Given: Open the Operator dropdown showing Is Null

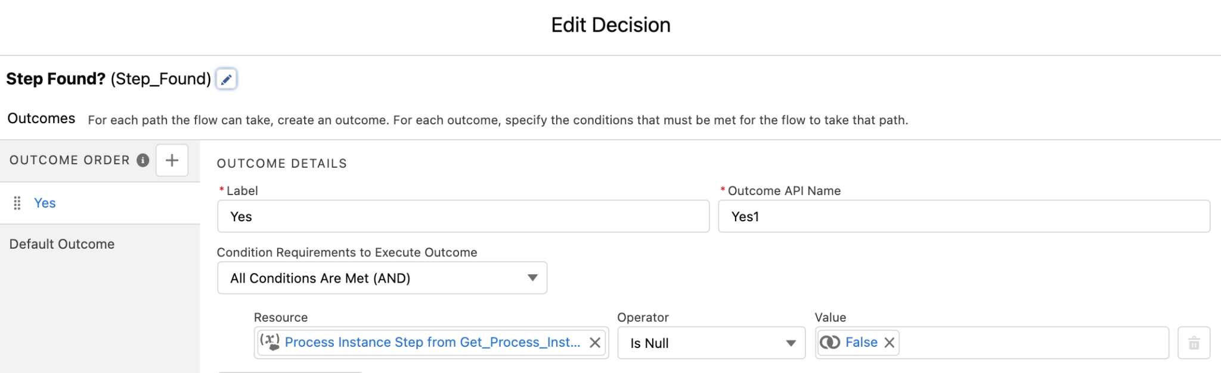Looking at the screenshot, I should 711,343.
